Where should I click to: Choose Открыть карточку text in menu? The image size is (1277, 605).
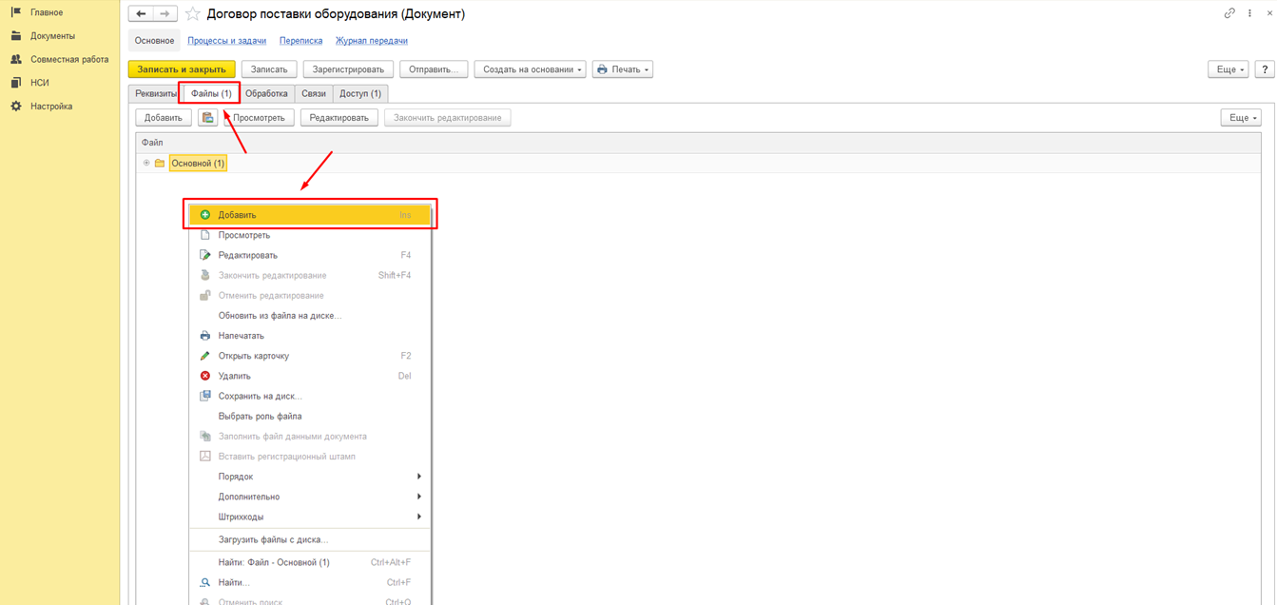click(x=254, y=356)
